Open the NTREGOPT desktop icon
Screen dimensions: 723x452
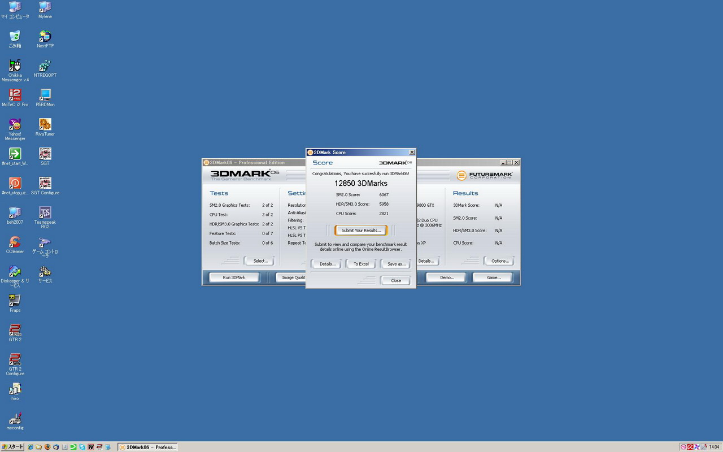(45, 68)
